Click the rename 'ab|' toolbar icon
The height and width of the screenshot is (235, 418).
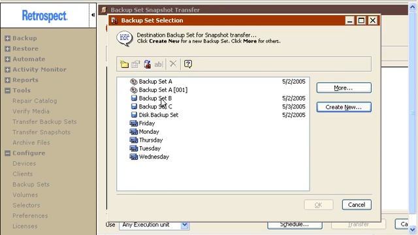click(x=158, y=64)
